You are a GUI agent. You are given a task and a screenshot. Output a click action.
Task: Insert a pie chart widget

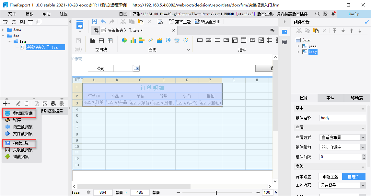pos(124,40)
